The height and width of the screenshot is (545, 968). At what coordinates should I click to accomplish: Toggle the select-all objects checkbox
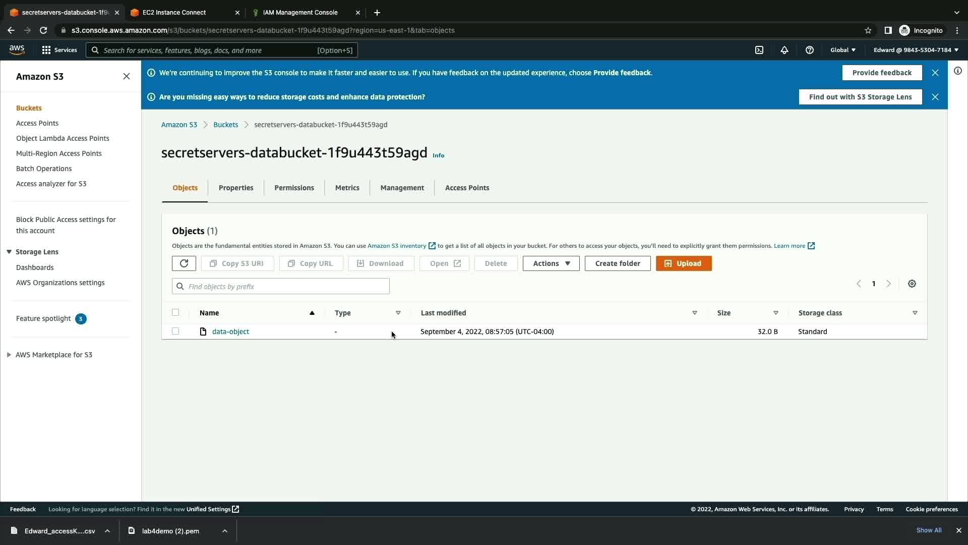pyautogui.click(x=175, y=313)
